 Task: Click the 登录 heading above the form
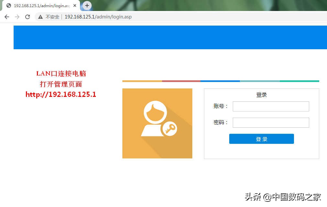pyautogui.click(x=261, y=95)
